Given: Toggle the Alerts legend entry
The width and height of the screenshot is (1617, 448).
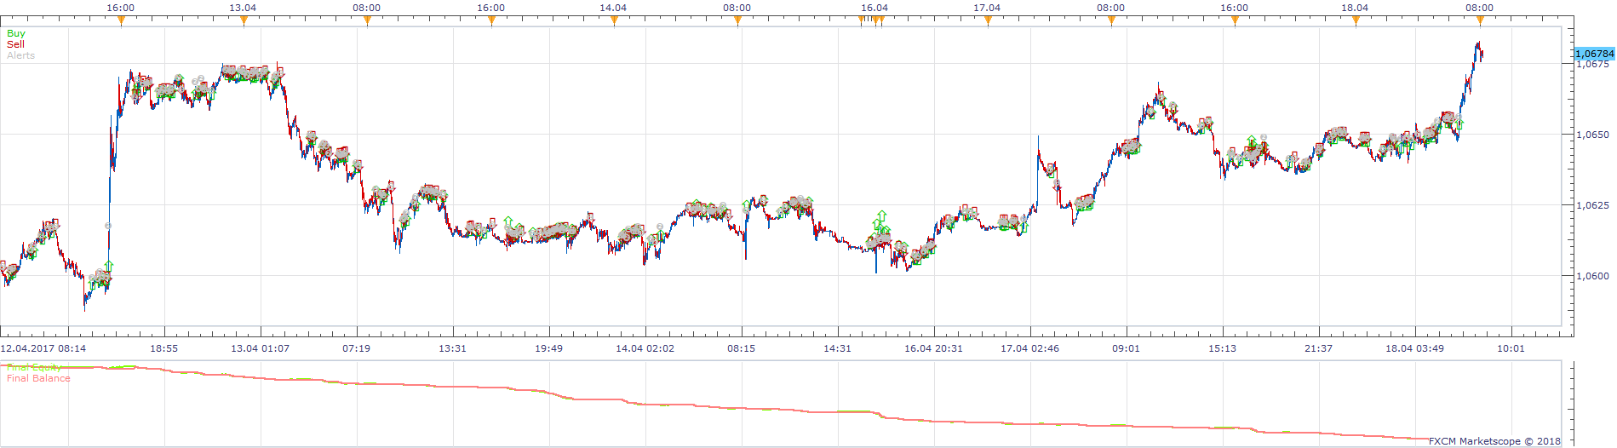Looking at the screenshot, I should click(x=20, y=55).
